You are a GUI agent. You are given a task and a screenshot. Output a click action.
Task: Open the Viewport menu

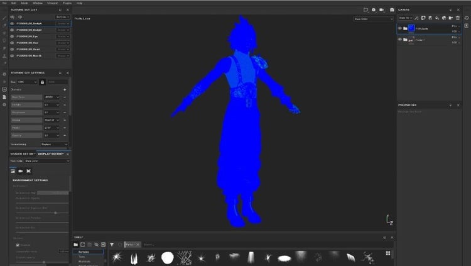[x=53, y=3]
